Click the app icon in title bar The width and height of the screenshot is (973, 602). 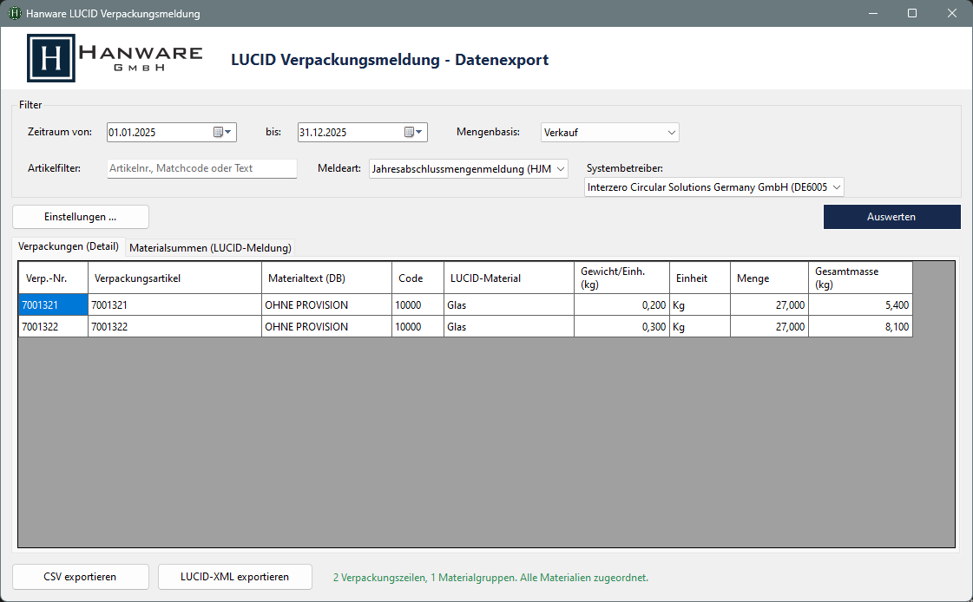[14, 13]
